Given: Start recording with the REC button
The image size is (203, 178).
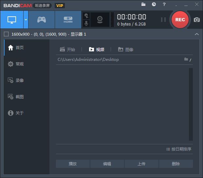Looking at the screenshot, I should coord(180,20).
